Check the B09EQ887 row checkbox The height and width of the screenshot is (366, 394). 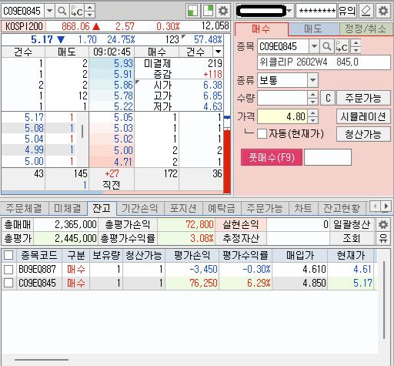pyautogui.click(x=8, y=269)
